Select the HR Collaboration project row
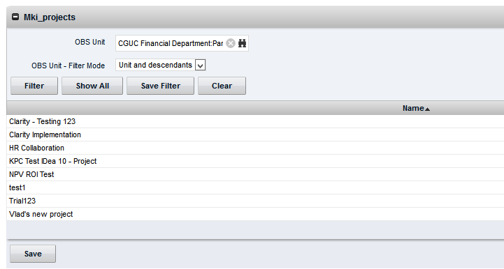504x269 pixels. [x=255, y=148]
